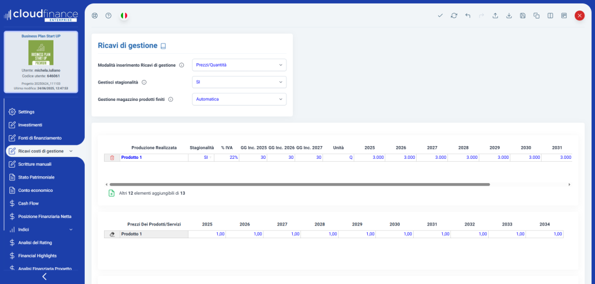
Task: Click the checkmark confirm icon in top toolbar
Action: (440, 16)
